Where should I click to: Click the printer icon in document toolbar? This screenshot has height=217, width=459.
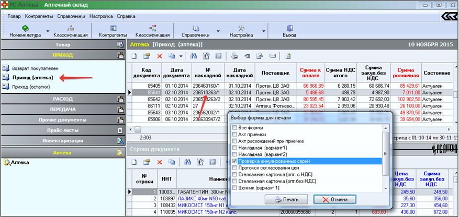pyautogui.click(x=235, y=56)
